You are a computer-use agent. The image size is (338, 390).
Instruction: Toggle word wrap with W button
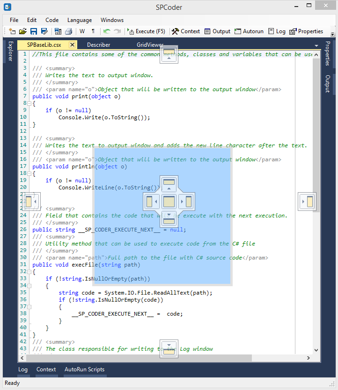pos(82,31)
